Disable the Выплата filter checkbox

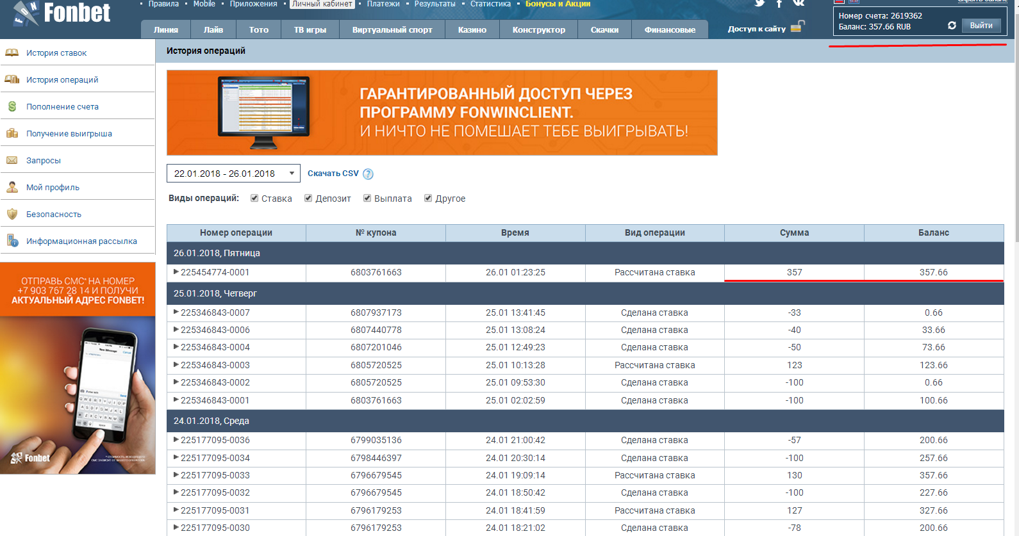tap(367, 199)
